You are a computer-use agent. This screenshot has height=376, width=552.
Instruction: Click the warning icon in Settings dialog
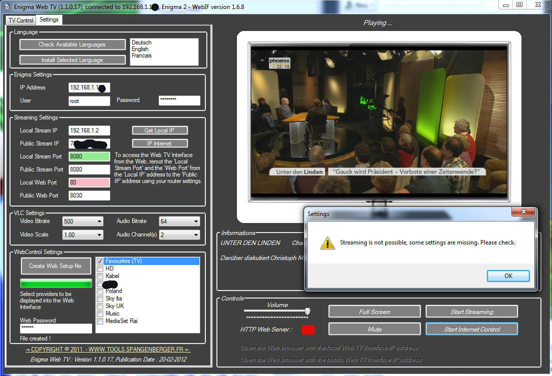328,243
